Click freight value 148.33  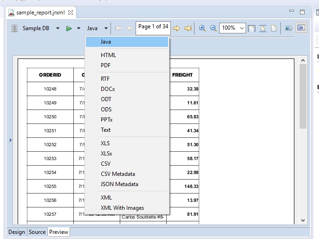(191, 186)
